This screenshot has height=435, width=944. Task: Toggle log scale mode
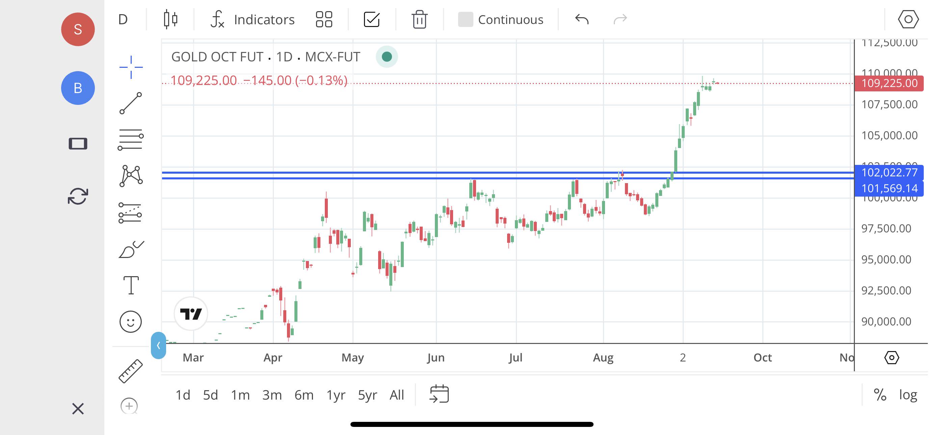(908, 395)
